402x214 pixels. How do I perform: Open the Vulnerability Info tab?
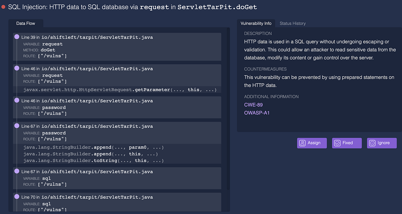pyautogui.click(x=256, y=24)
